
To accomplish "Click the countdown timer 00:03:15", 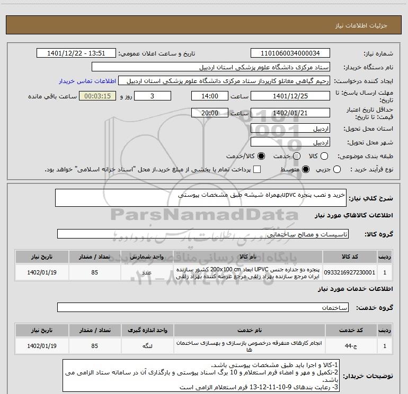I will coord(97,96).
